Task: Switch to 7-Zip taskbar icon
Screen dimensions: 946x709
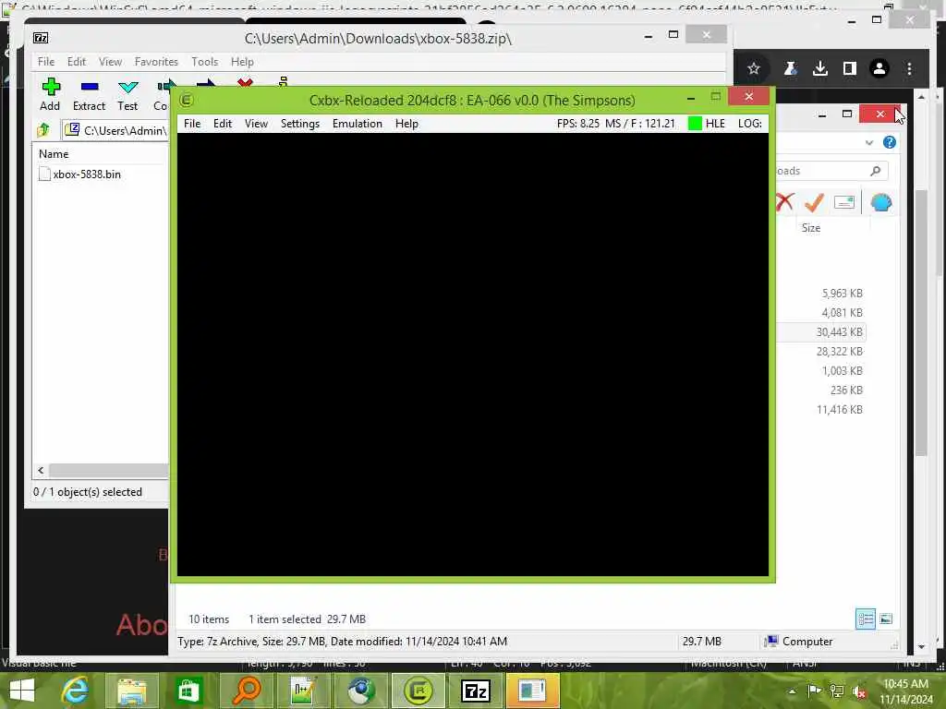Action: [x=476, y=691]
